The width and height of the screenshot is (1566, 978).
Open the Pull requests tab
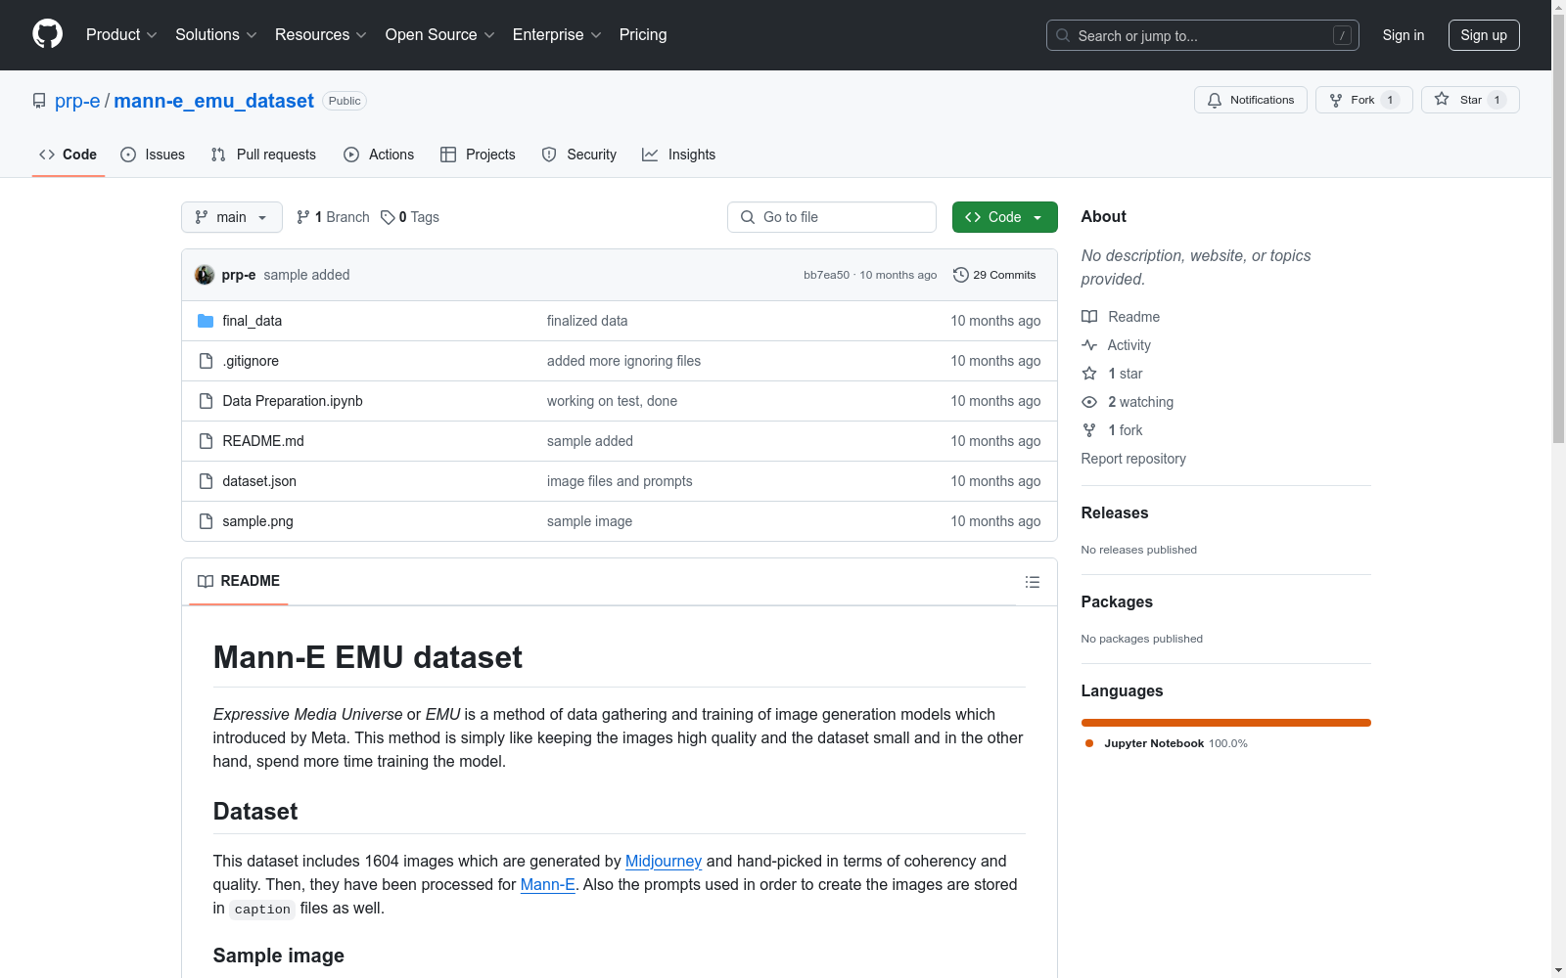263,155
